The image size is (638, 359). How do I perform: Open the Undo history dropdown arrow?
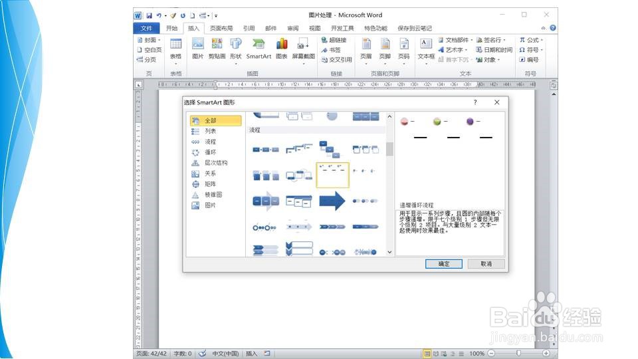pyautogui.click(x=165, y=16)
